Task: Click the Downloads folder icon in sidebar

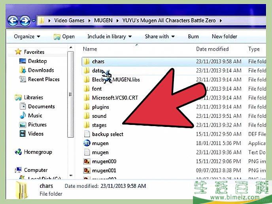Action: [x=23, y=70]
